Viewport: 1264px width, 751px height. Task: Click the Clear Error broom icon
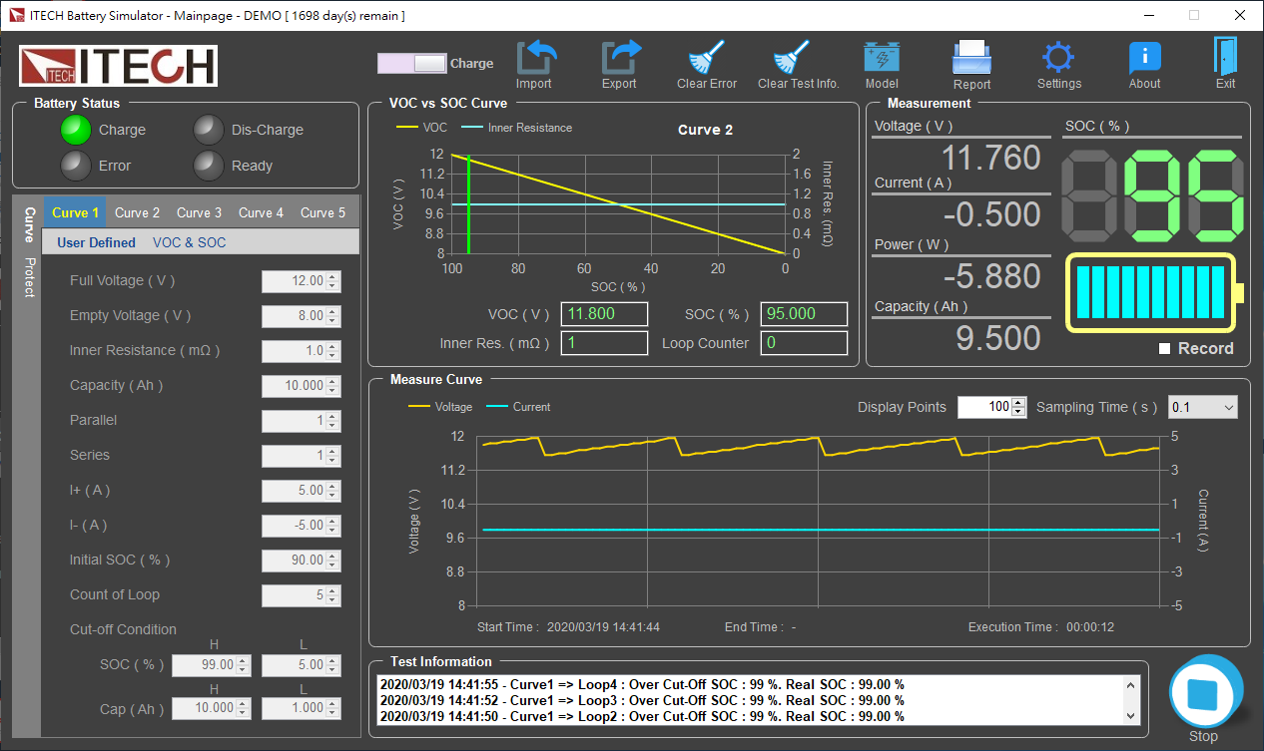[707, 58]
